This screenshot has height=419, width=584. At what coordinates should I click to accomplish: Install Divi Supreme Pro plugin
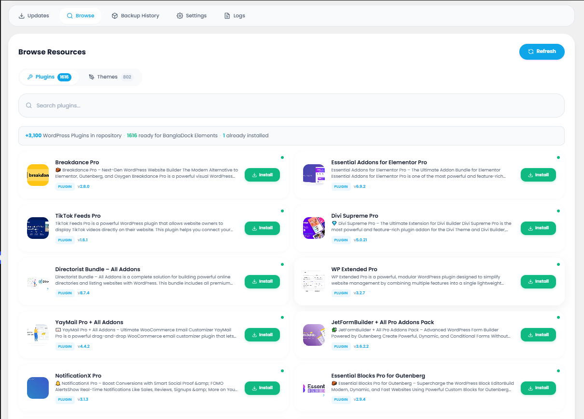coord(538,228)
